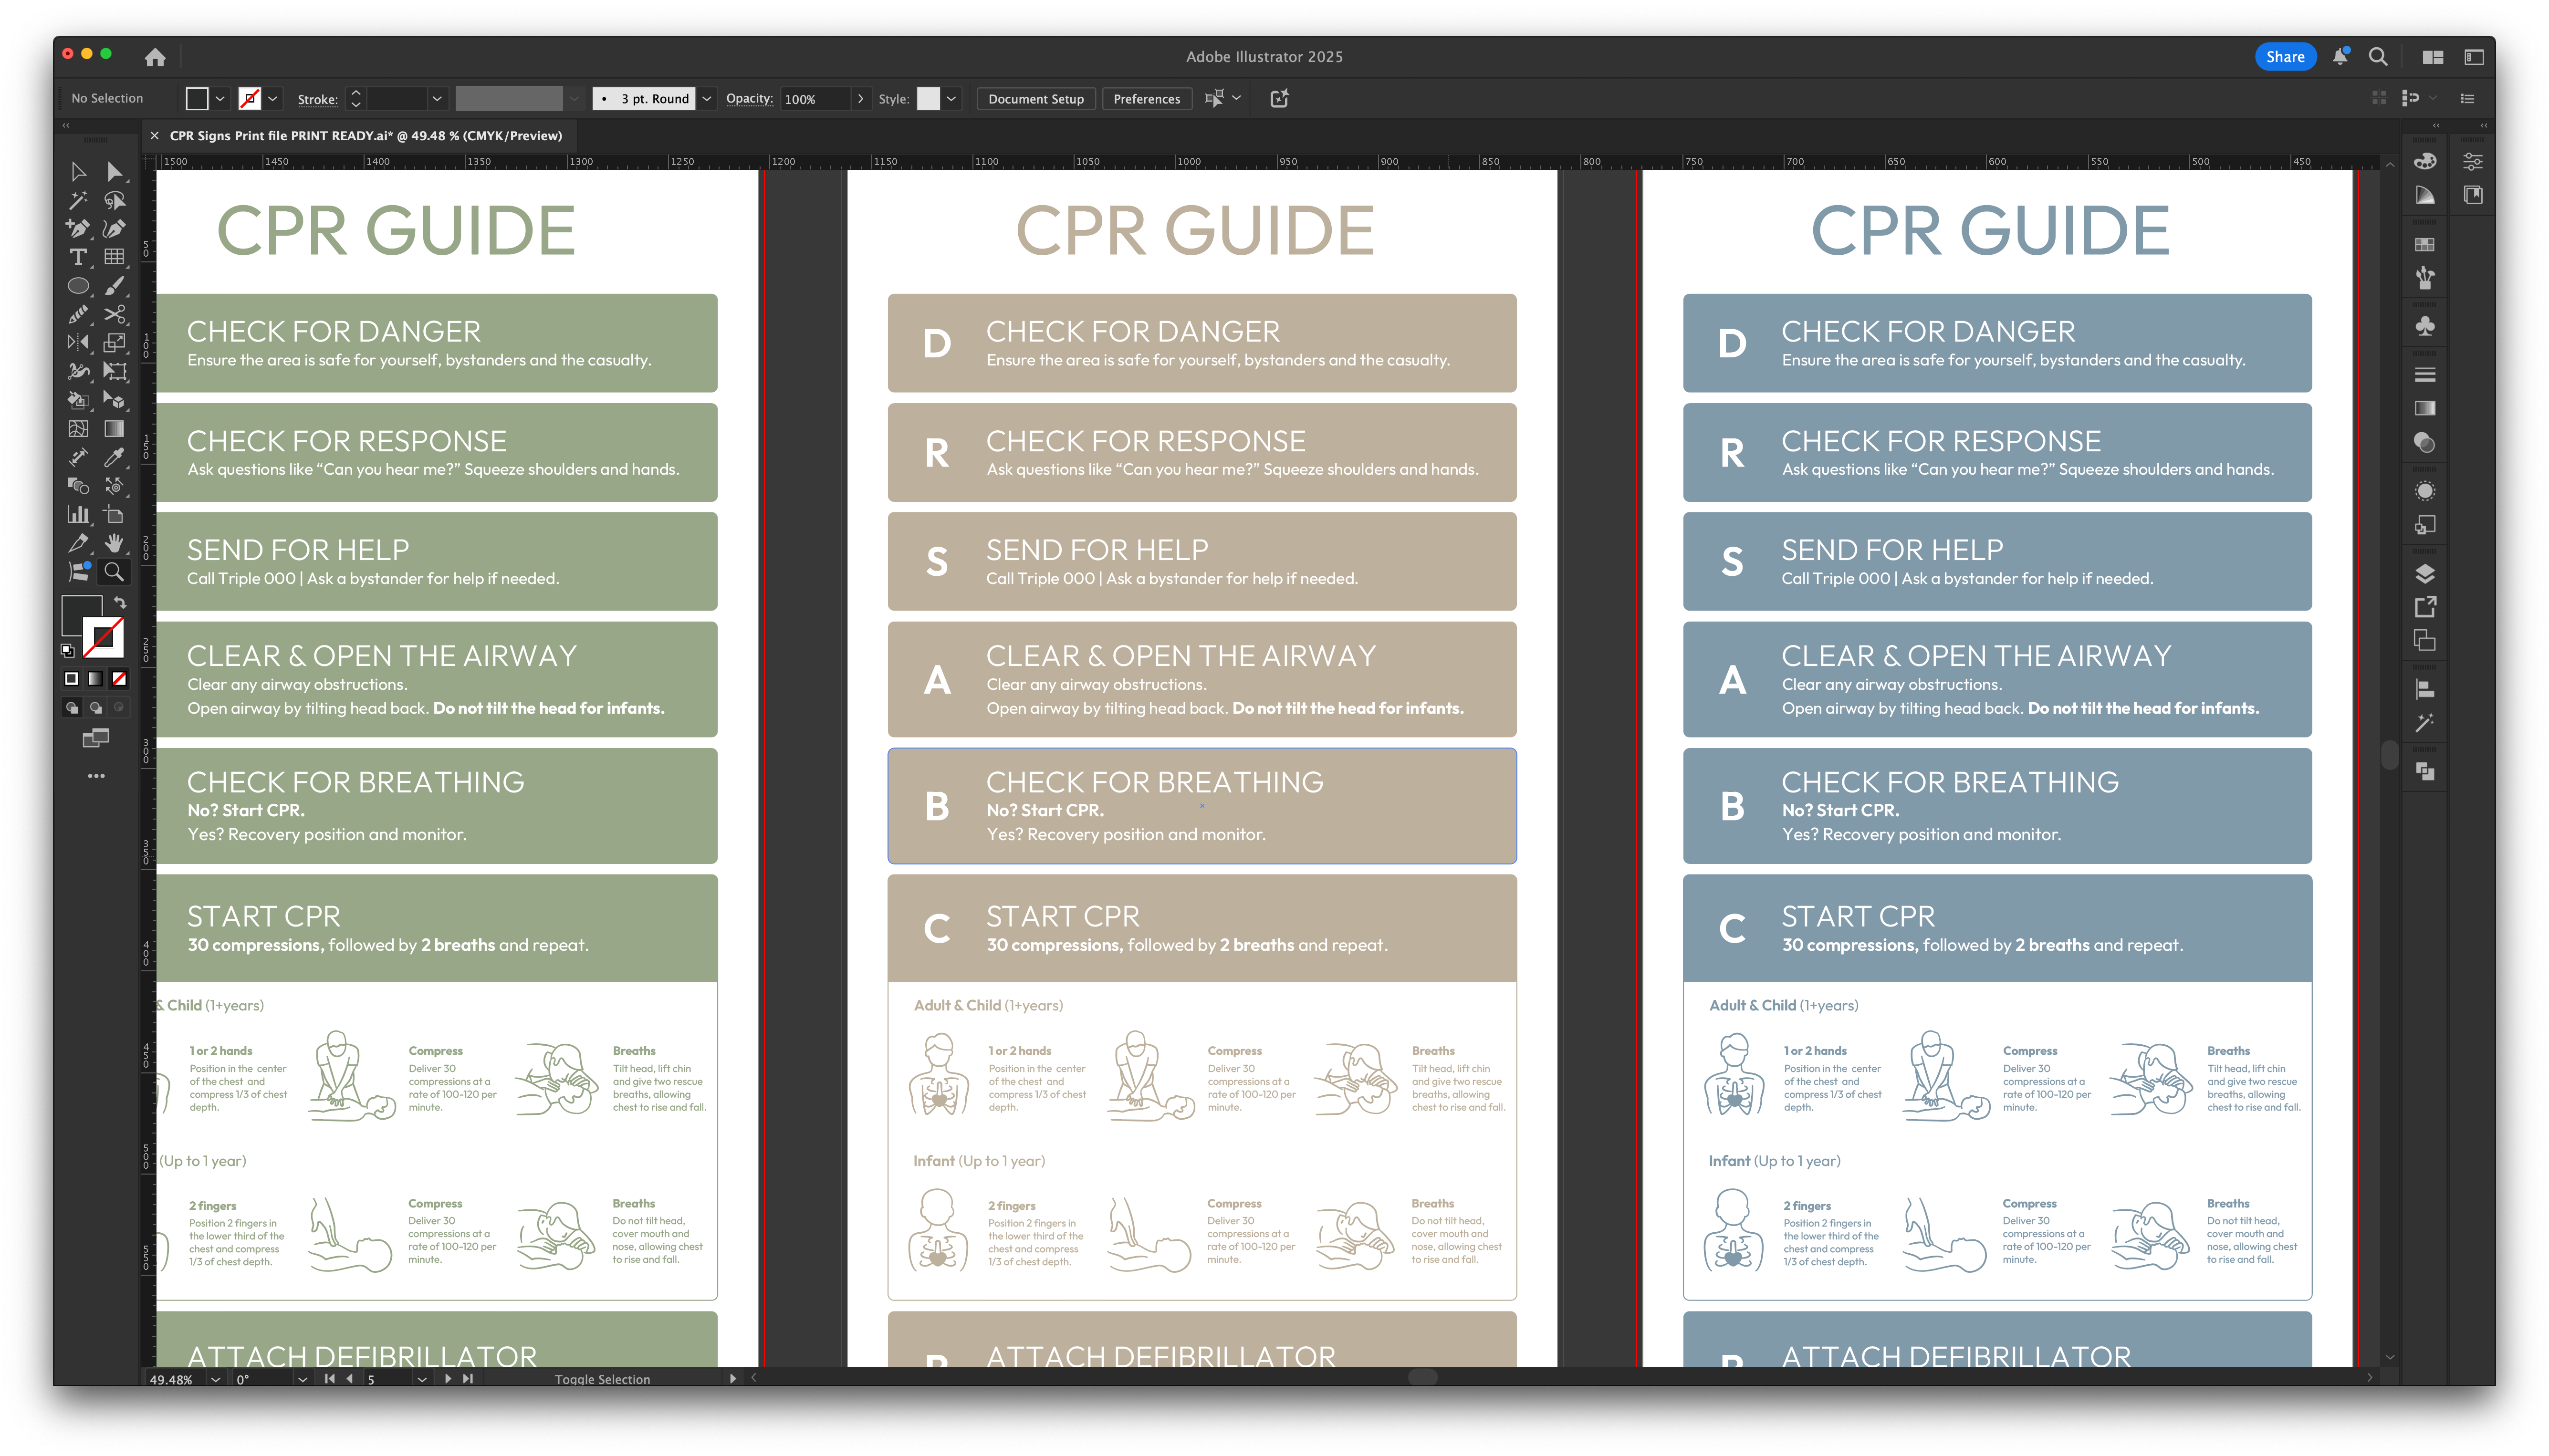This screenshot has height=1456, width=2549.
Task: Select the Scale tool
Action: click(114, 342)
